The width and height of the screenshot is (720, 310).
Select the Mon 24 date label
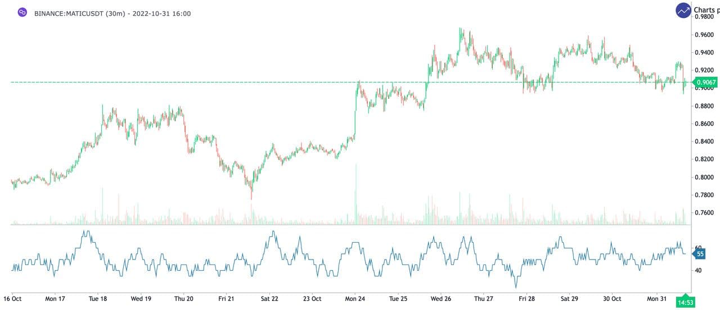(x=355, y=299)
